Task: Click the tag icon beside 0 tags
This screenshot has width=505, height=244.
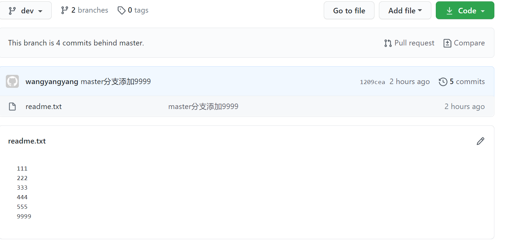Action: [x=121, y=11]
